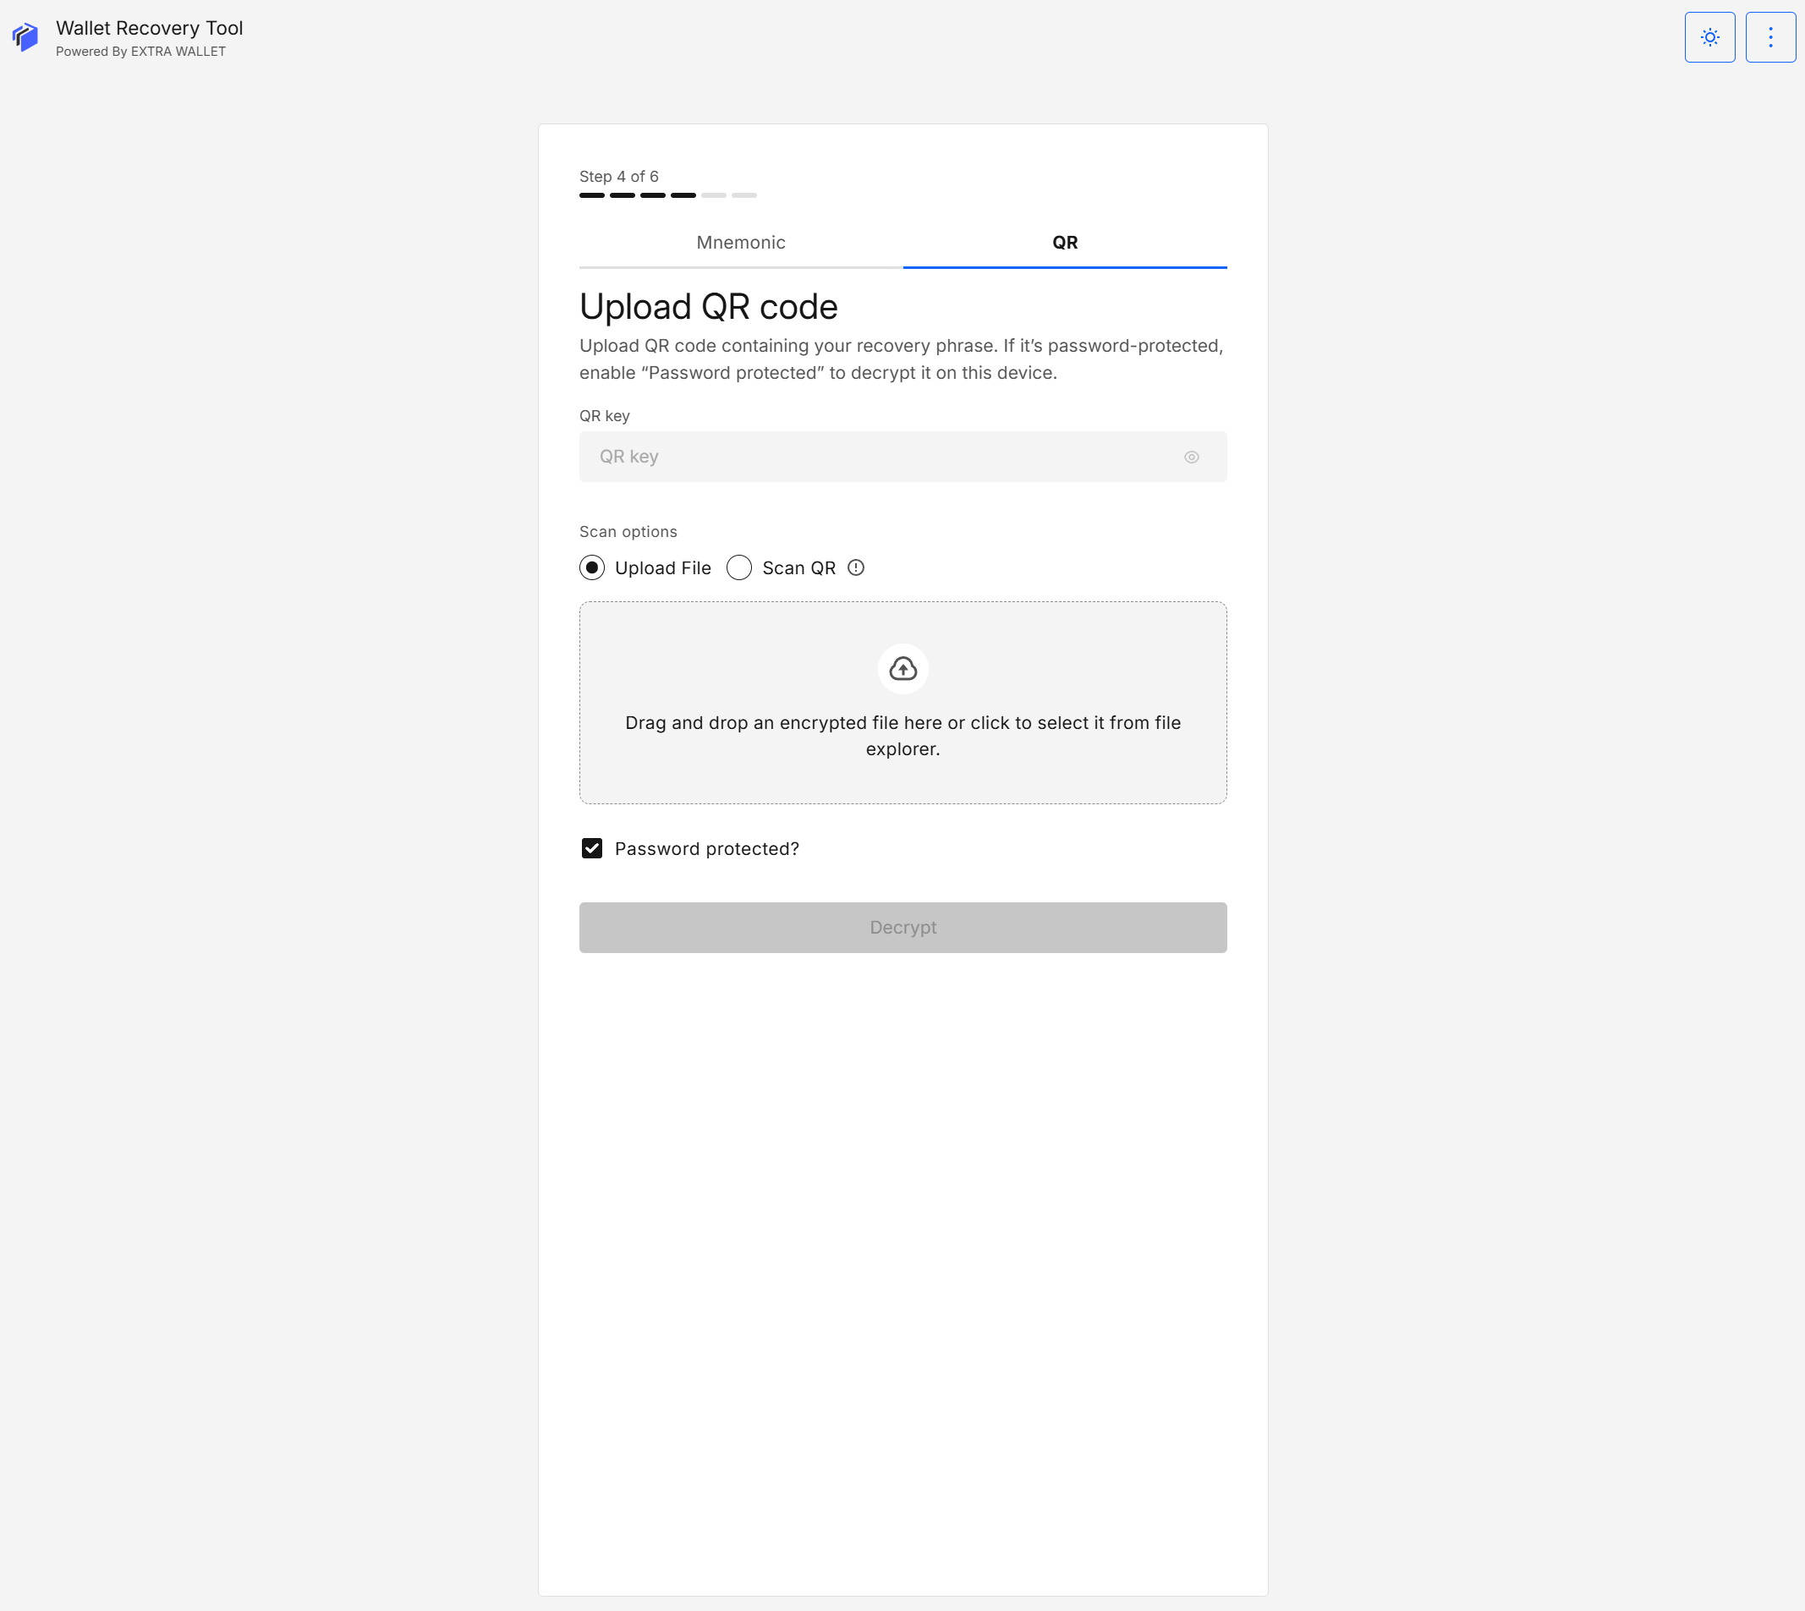Click the Extra Wallet logo icon

(x=25, y=37)
